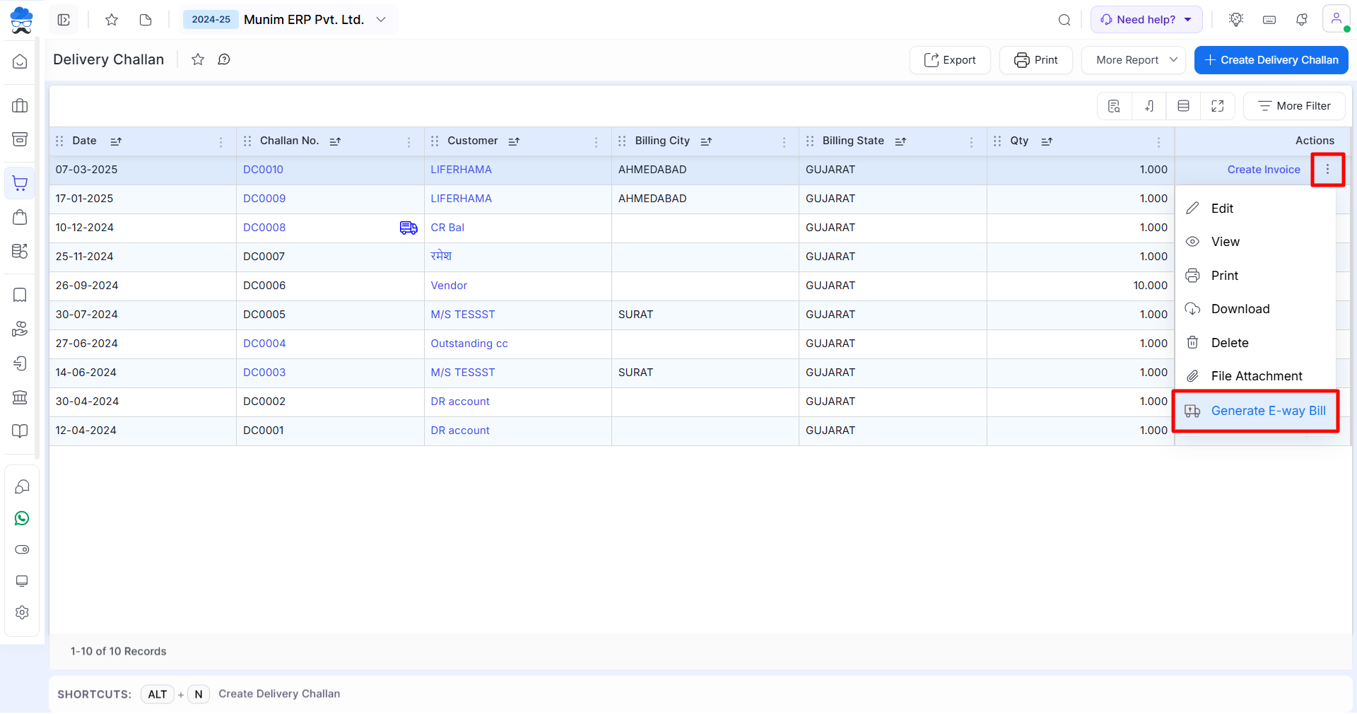Viewport: 1357px width, 714px height.
Task: Open the home icon in the sidebar
Action: coord(20,62)
